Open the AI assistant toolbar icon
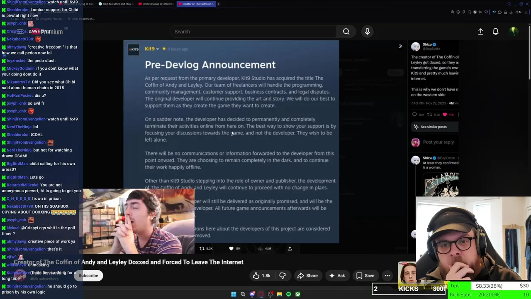531x299 pixels. (519, 12)
